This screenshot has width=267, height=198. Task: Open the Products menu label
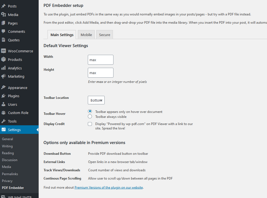point(15,59)
